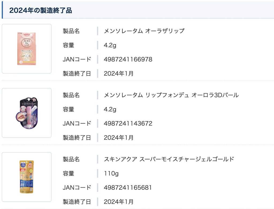
Task: Click the 製品名 label in first product
Action: coord(71,31)
